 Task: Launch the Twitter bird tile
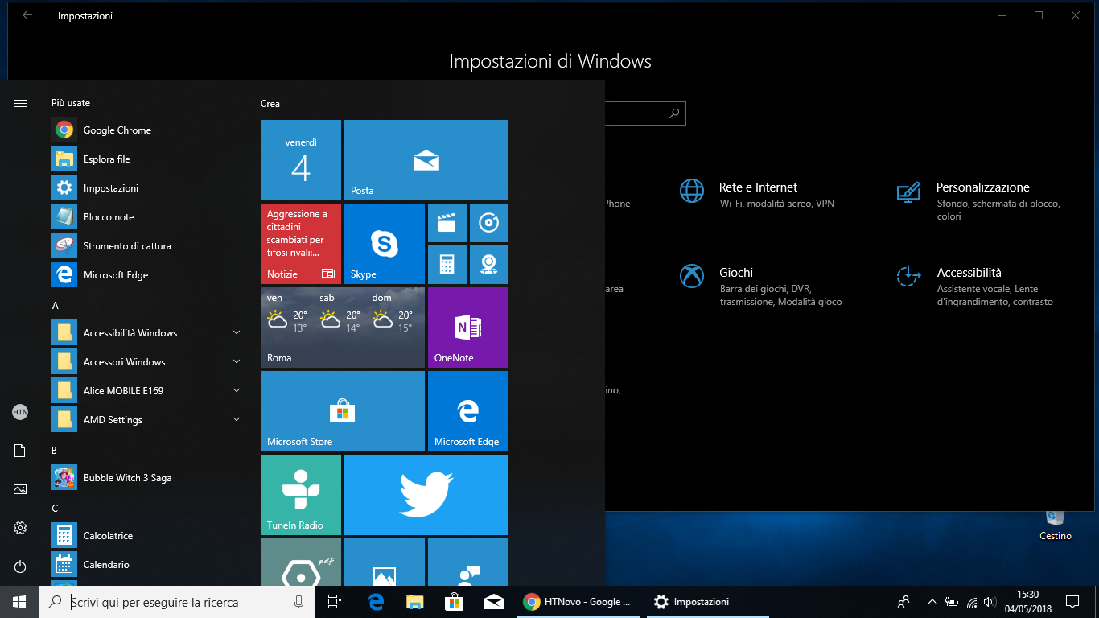(426, 495)
